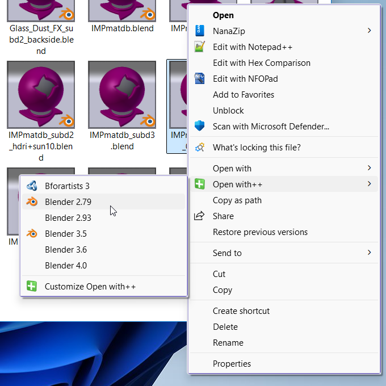386x386 pixels.
Task: Expand the Open with submenu arrow
Action: tap(370, 168)
